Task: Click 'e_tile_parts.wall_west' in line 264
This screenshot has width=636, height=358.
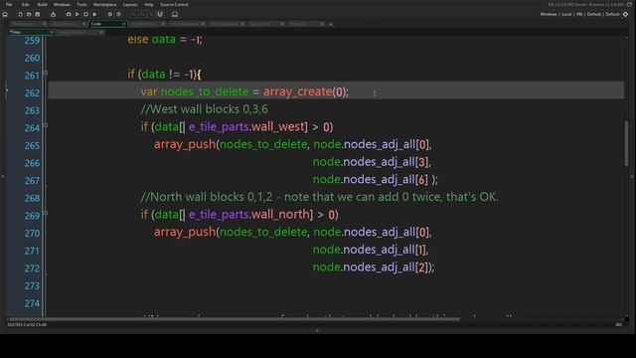Action: tap(247, 126)
